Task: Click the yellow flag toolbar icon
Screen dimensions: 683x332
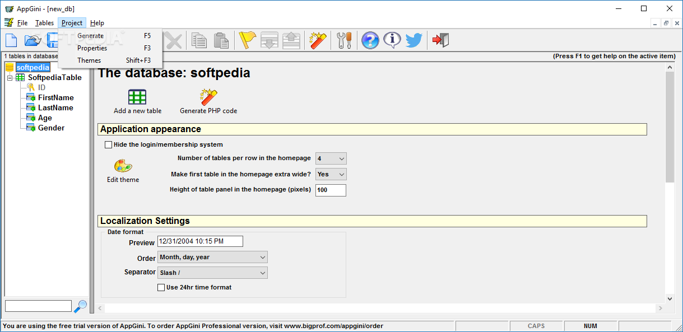Action: [x=247, y=40]
